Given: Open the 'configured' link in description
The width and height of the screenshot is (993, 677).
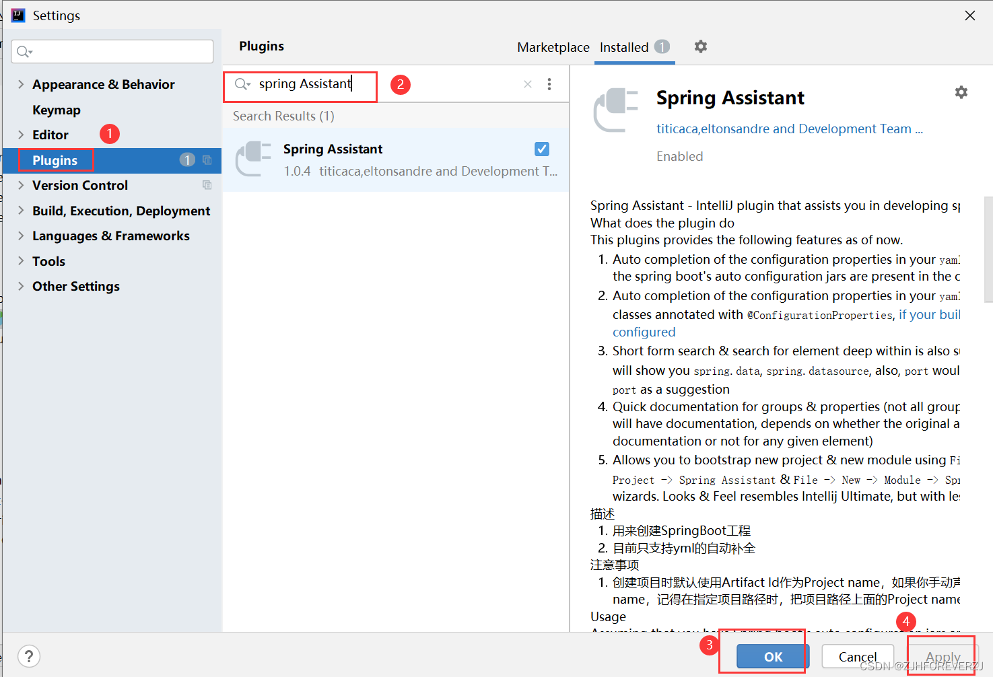Looking at the screenshot, I should (x=644, y=332).
